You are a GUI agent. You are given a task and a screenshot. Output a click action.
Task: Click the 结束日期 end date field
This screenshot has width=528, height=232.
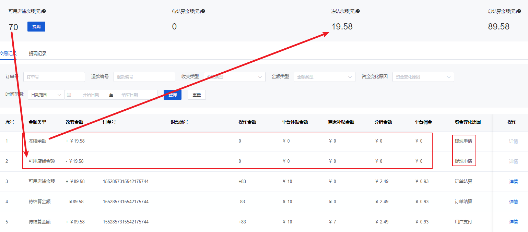click(130, 95)
